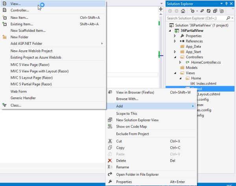Click the Collapse All icon
This screenshot has width=236, height=186.
click(215, 11)
